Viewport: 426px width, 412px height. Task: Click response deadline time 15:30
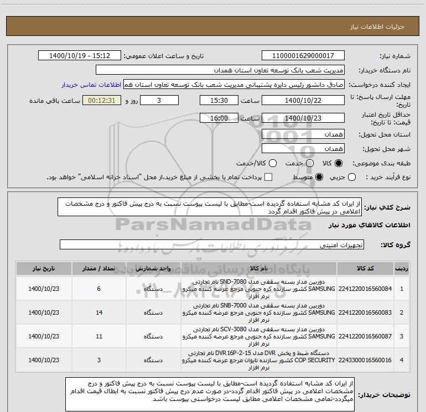click(219, 101)
